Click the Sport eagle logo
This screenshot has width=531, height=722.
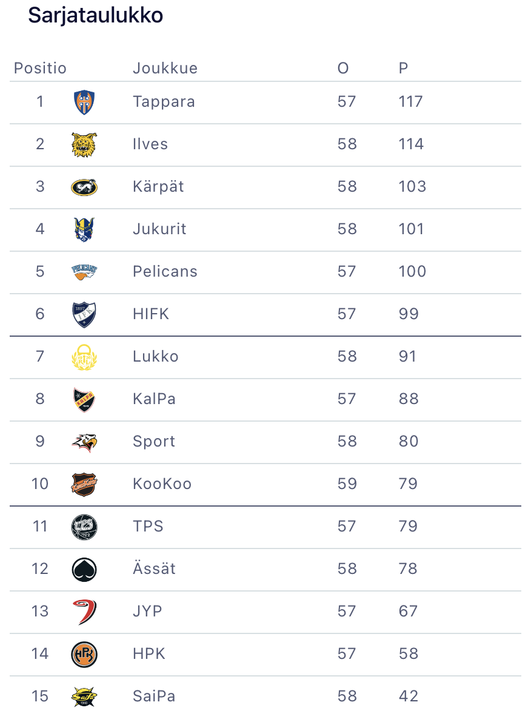pyautogui.click(x=84, y=442)
